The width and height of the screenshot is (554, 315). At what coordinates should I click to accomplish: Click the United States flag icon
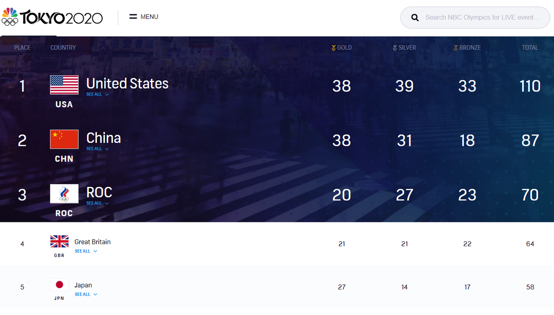tap(64, 85)
